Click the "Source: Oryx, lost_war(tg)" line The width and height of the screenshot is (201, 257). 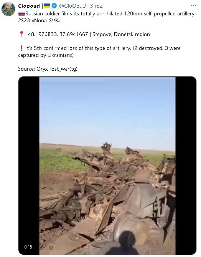point(48,69)
